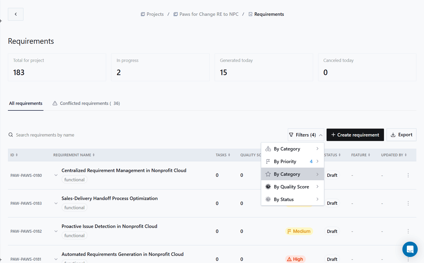
Task: Click the download icon on Export button
Action: [392, 134]
